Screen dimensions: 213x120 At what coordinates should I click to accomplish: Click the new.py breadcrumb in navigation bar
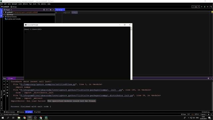point(14,7)
